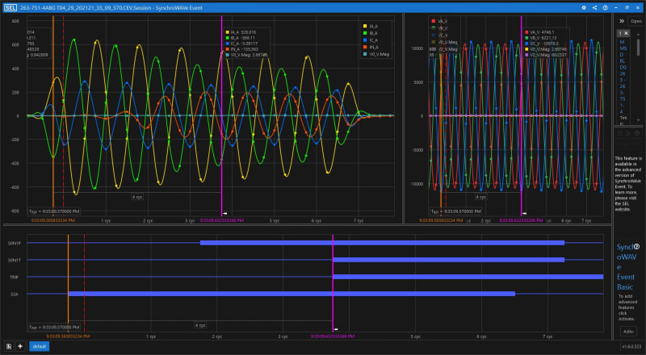This screenshot has height=355, width=646.
Task: Click magenta cursor time in digital chart axis
Action: (333, 336)
